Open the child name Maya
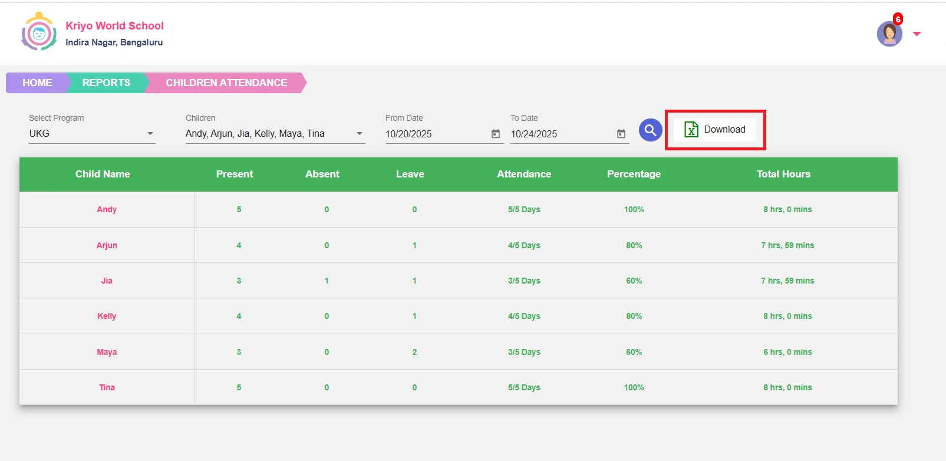Image resolution: width=946 pixels, height=461 pixels. coord(107,352)
